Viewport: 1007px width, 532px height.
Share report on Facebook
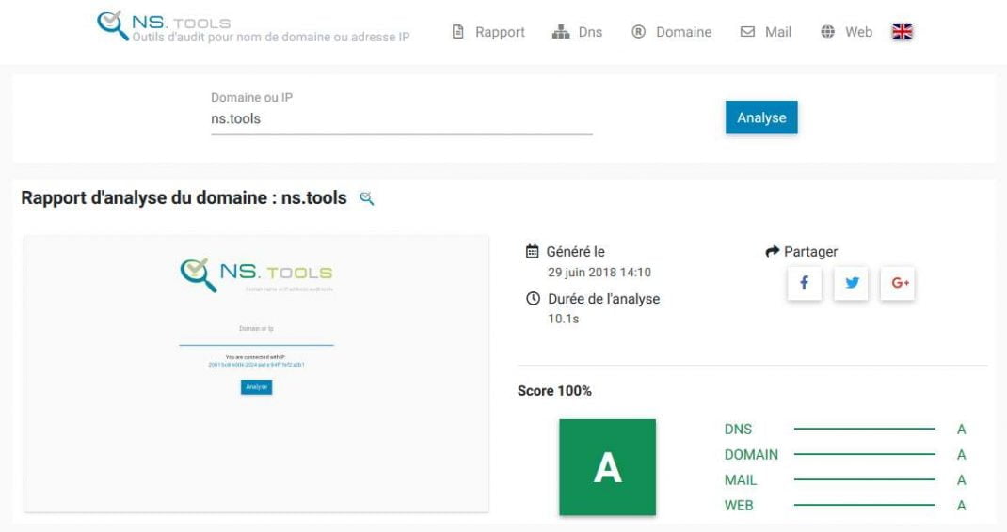(804, 283)
